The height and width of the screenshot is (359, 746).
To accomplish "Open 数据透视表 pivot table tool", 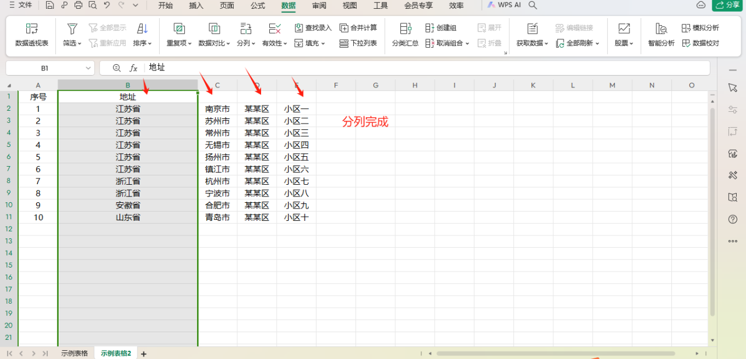I will (x=32, y=36).
